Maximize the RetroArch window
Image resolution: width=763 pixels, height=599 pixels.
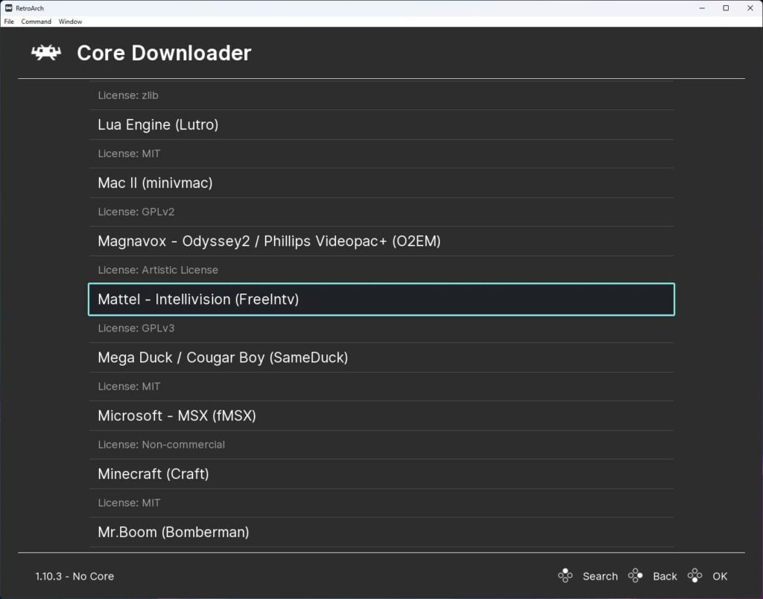click(726, 7)
